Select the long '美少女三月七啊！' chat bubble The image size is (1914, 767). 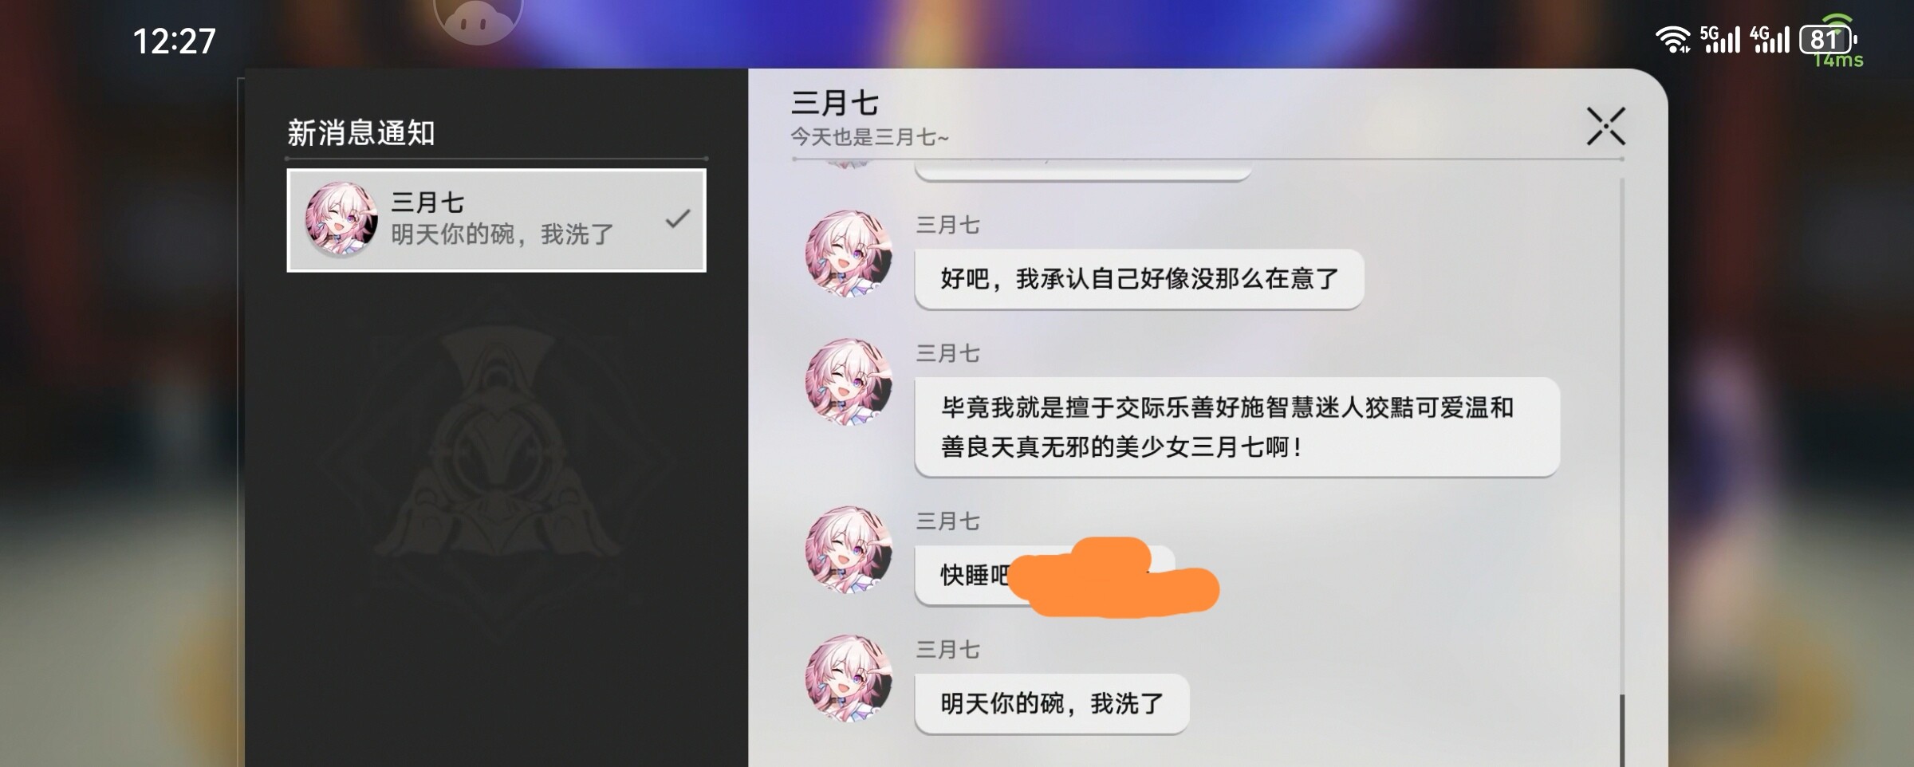[x=1237, y=427]
